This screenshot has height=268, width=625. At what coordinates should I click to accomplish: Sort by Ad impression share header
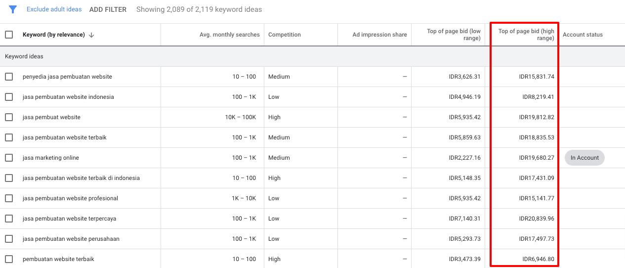(379, 35)
